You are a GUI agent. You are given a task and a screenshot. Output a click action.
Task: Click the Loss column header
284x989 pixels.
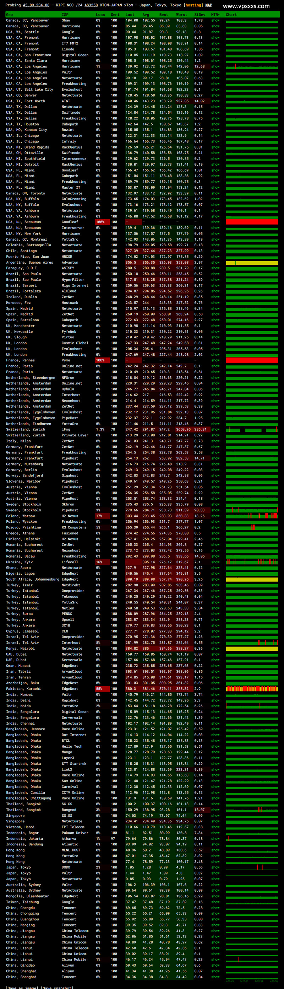coord(100,15)
